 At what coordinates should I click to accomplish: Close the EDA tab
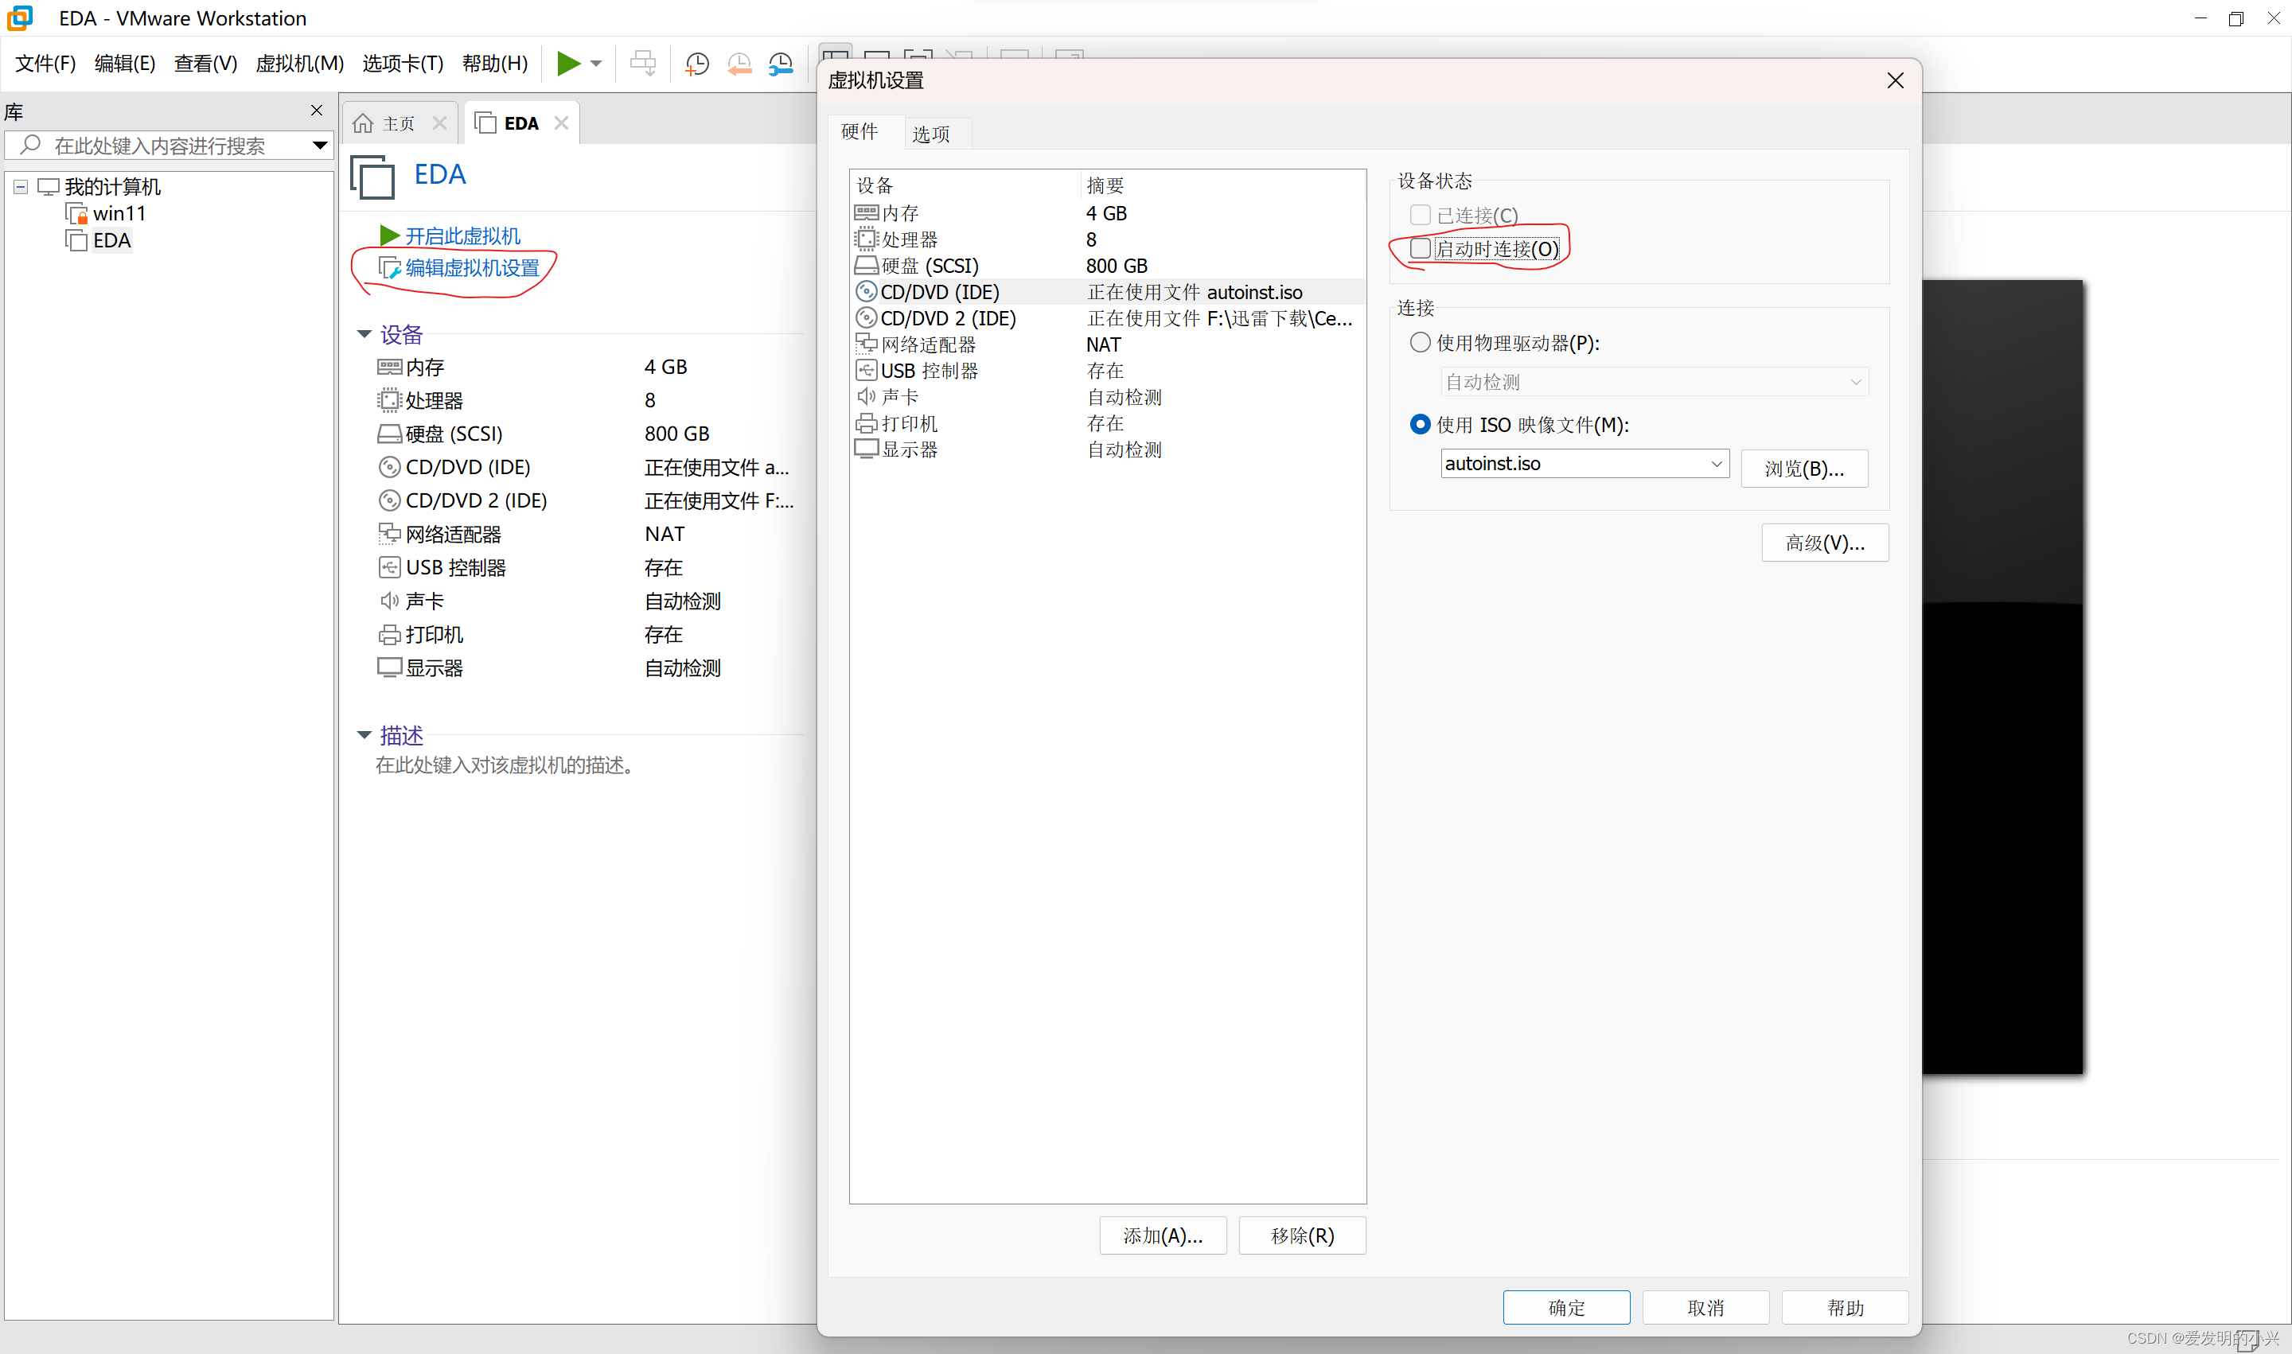coord(561,123)
